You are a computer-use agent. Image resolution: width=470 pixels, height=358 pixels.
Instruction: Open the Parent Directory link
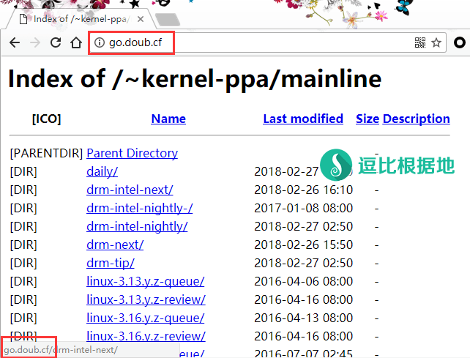pos(132,153)
